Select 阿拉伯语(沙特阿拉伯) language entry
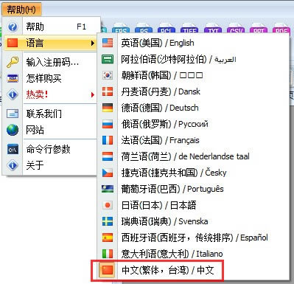This screenshot has height=284, width=294. pos(193,59)
